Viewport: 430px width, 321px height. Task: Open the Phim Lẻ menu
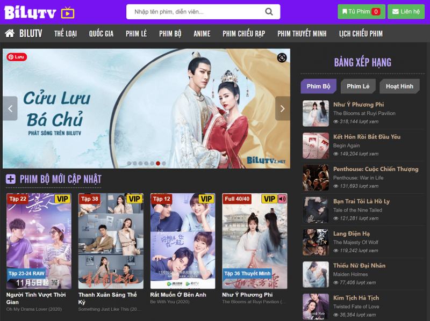[136, 33]
